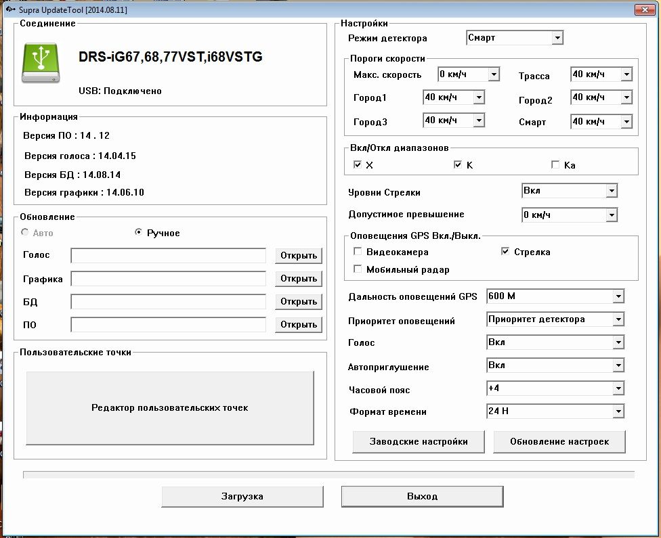Open the Голос Вкл dropdown
Screen dimensions: 661x538
(555, 342)
